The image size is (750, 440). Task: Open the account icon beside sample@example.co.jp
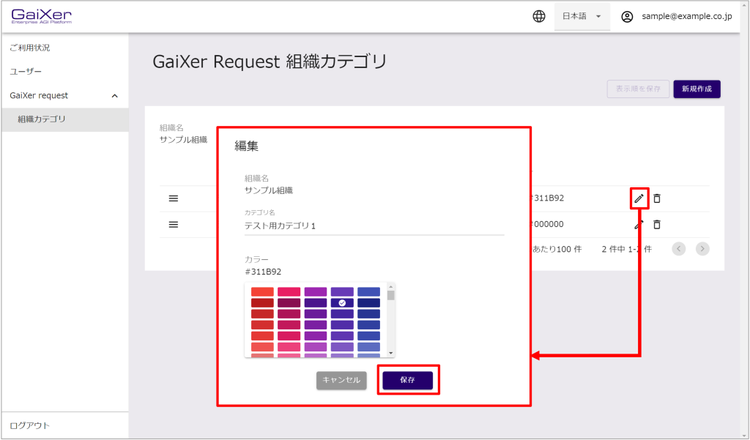coord(627,16)
